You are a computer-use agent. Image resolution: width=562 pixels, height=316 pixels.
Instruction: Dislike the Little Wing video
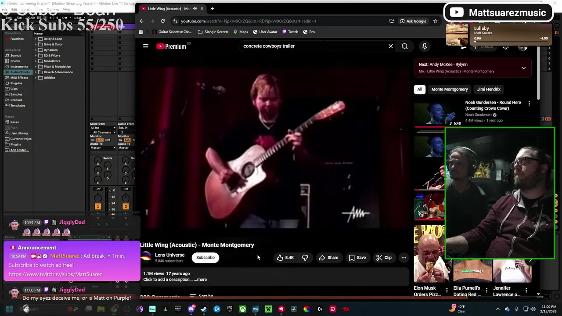coord(305,258)
